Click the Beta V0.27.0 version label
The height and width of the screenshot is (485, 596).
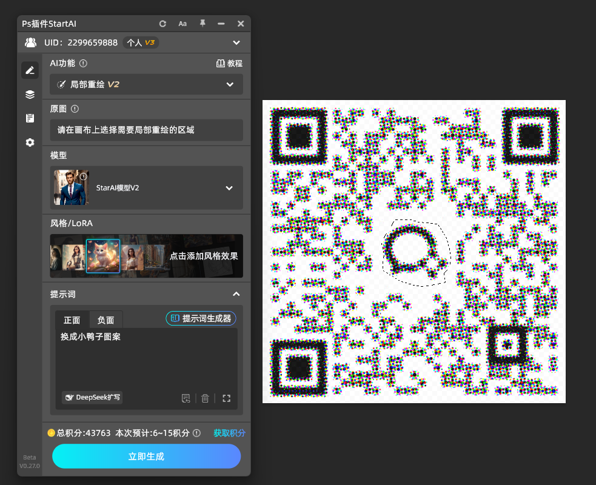tap(30, 461)
